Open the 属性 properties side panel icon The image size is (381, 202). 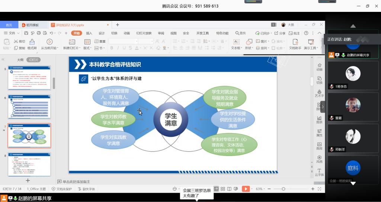click(320, 133)
